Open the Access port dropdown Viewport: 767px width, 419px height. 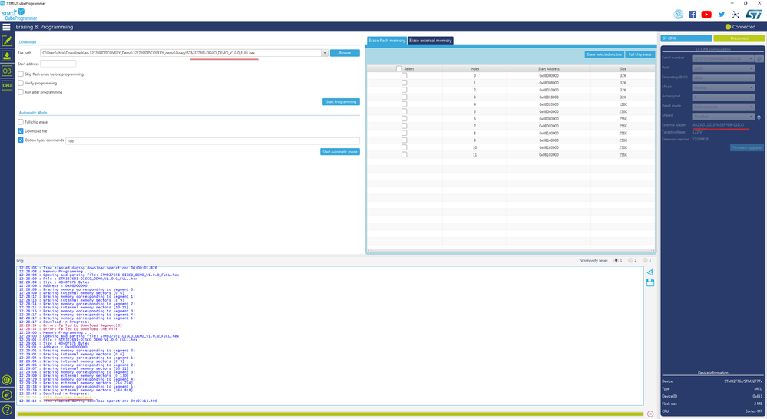[723, 97]
